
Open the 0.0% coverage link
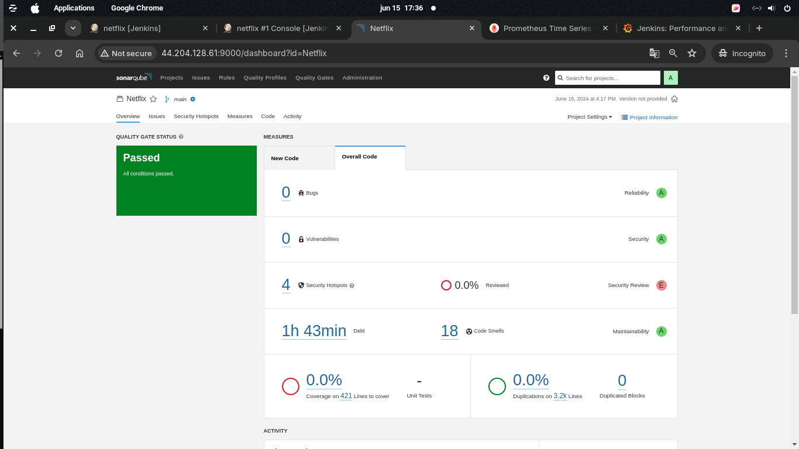(324, 380)
